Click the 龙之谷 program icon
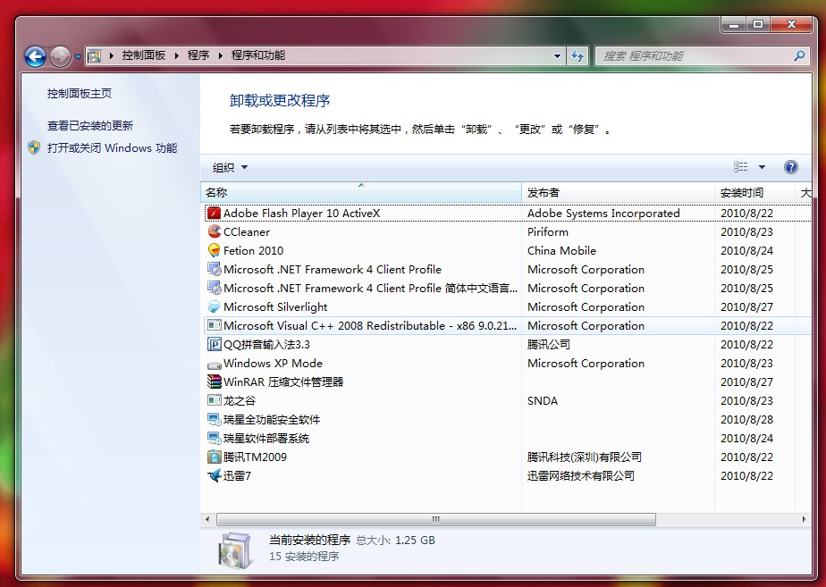This screenshot has height=587, width=826. click(214, 400)
